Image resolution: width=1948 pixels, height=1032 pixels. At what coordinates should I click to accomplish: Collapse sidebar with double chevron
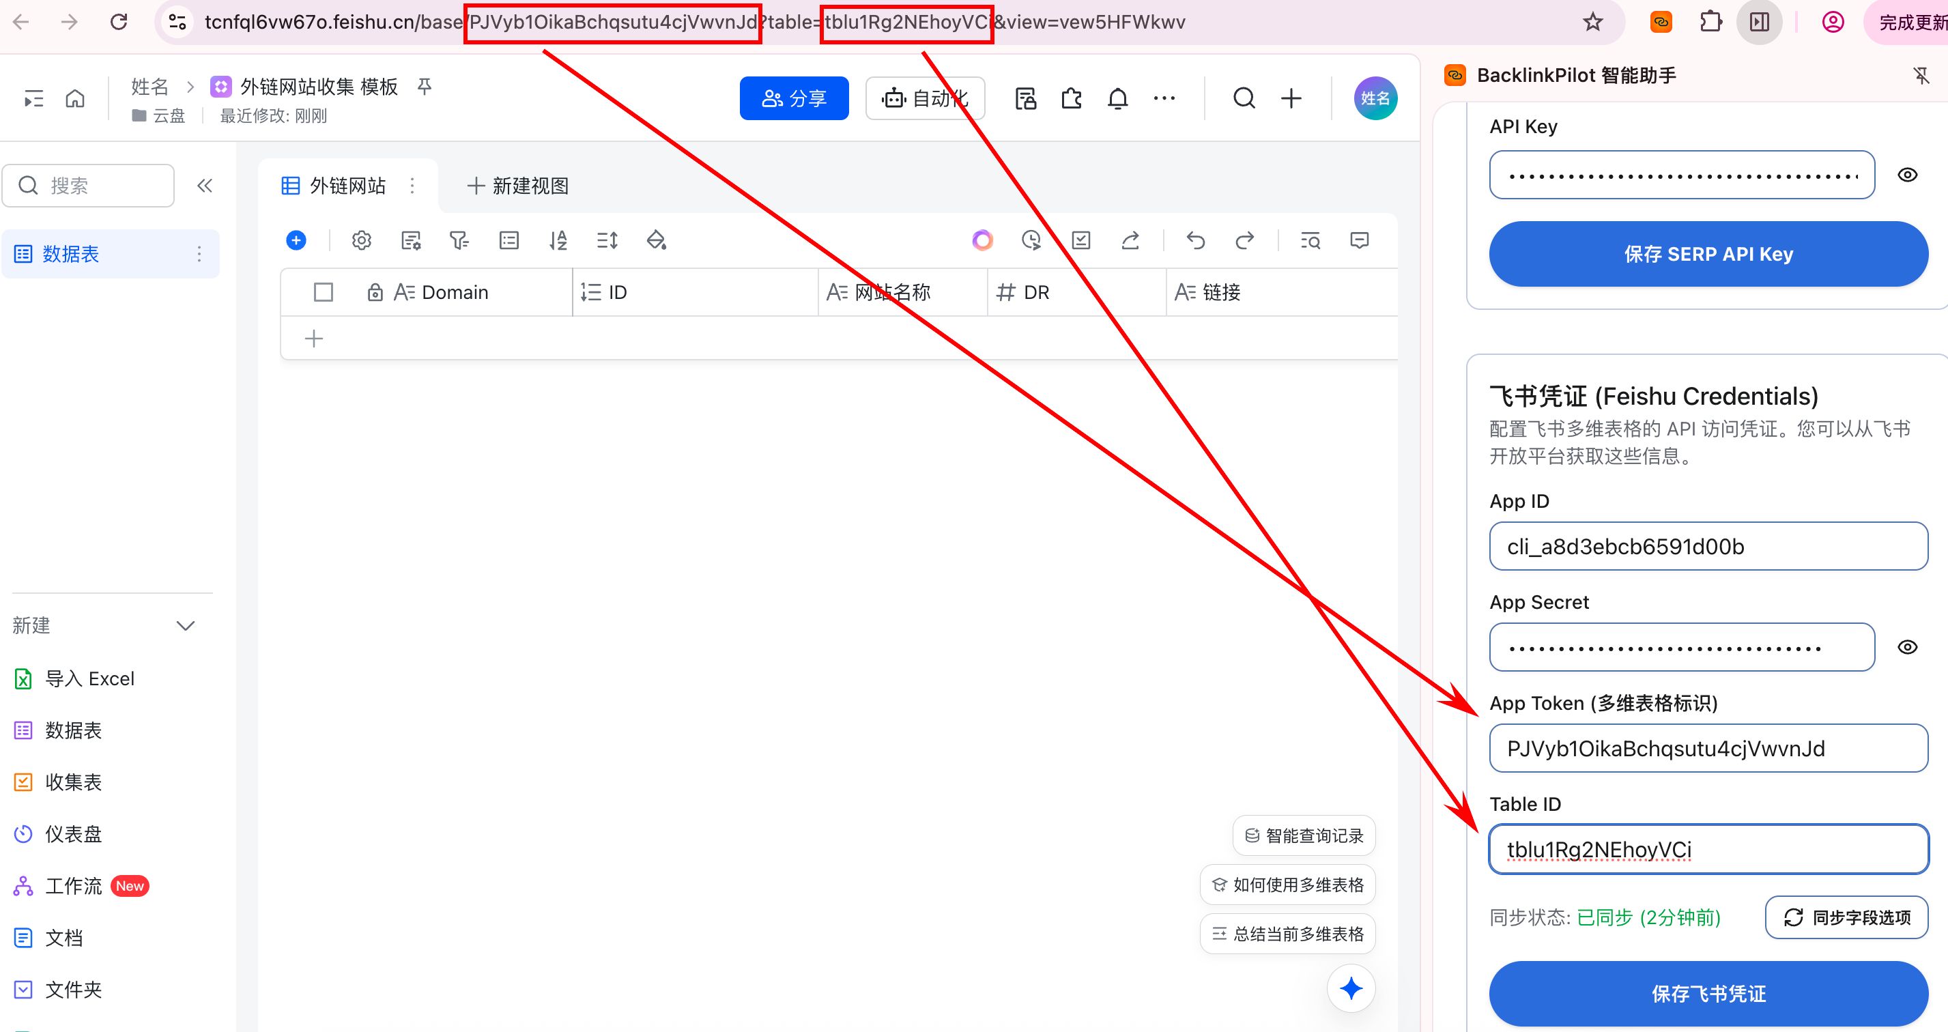coord(204,185)
